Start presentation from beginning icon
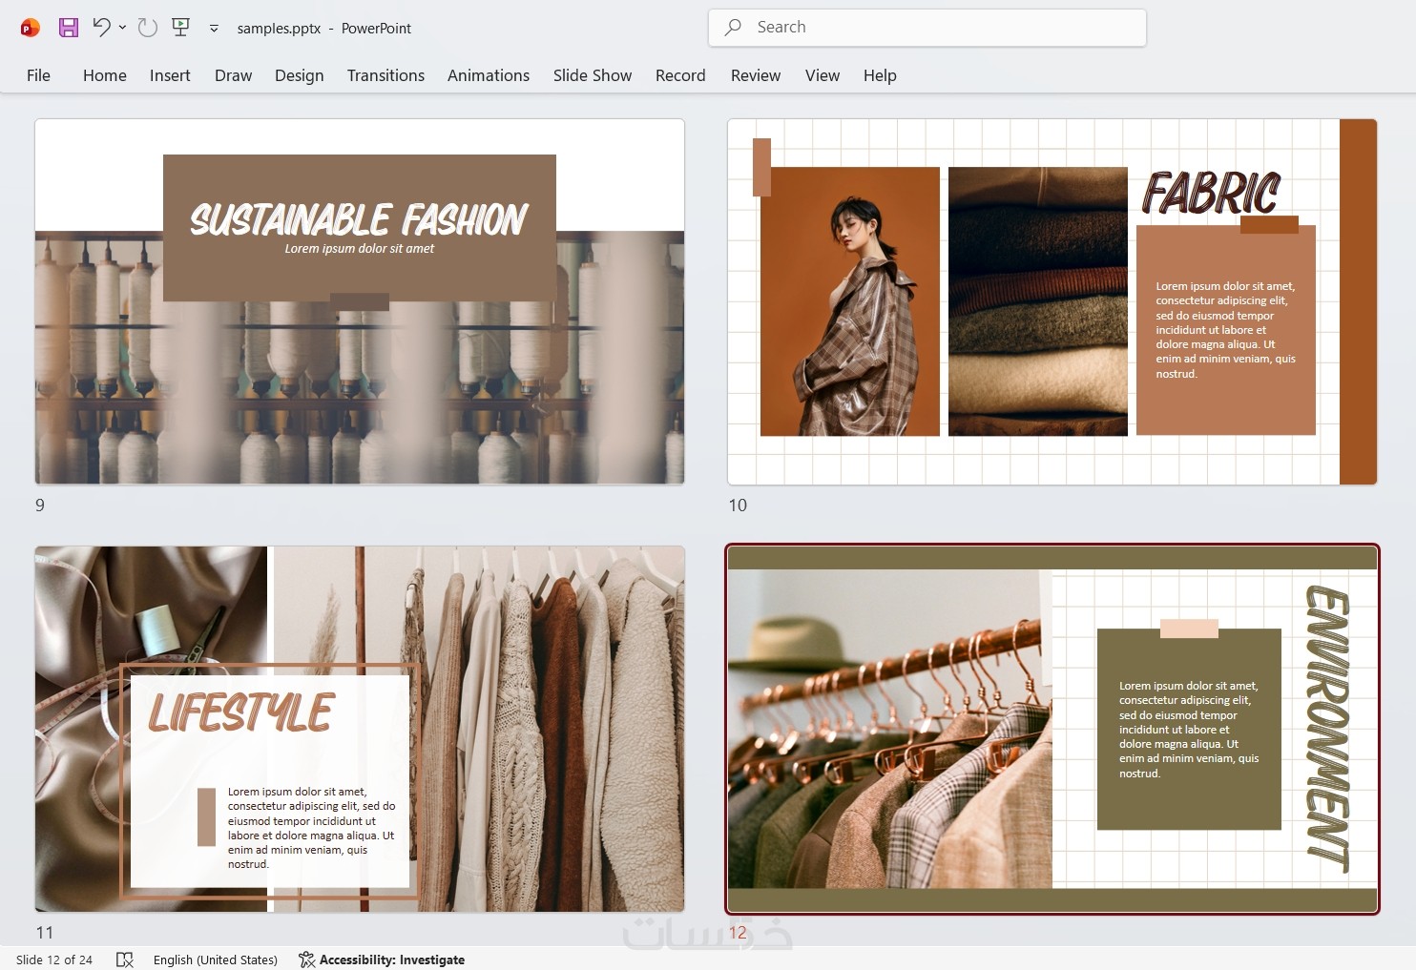 180,28
